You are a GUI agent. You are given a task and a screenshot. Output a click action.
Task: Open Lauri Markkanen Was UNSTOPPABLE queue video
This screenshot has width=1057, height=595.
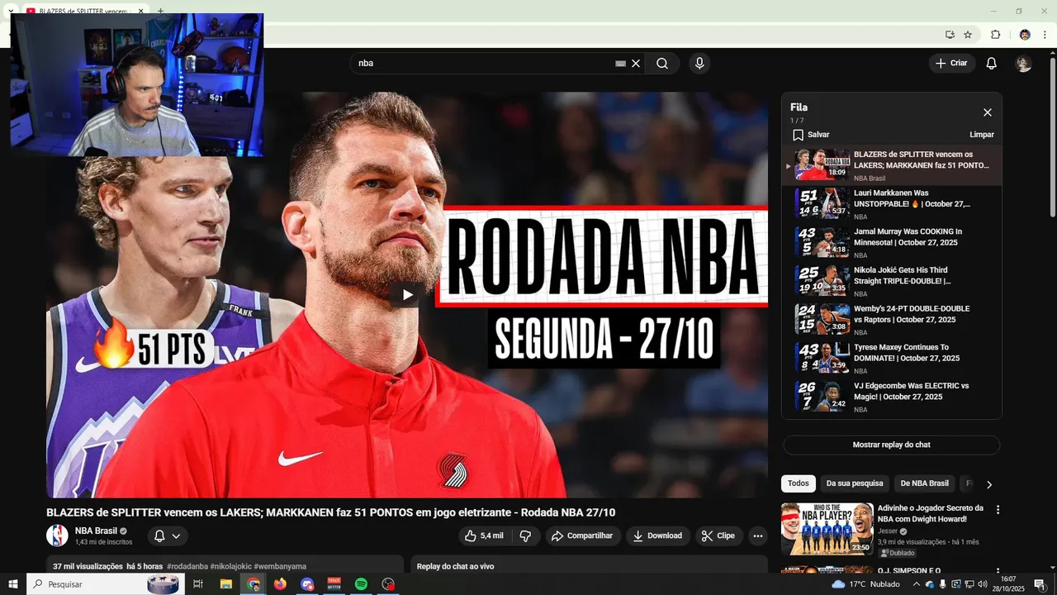pyautogui.click(x=892, y=203)
